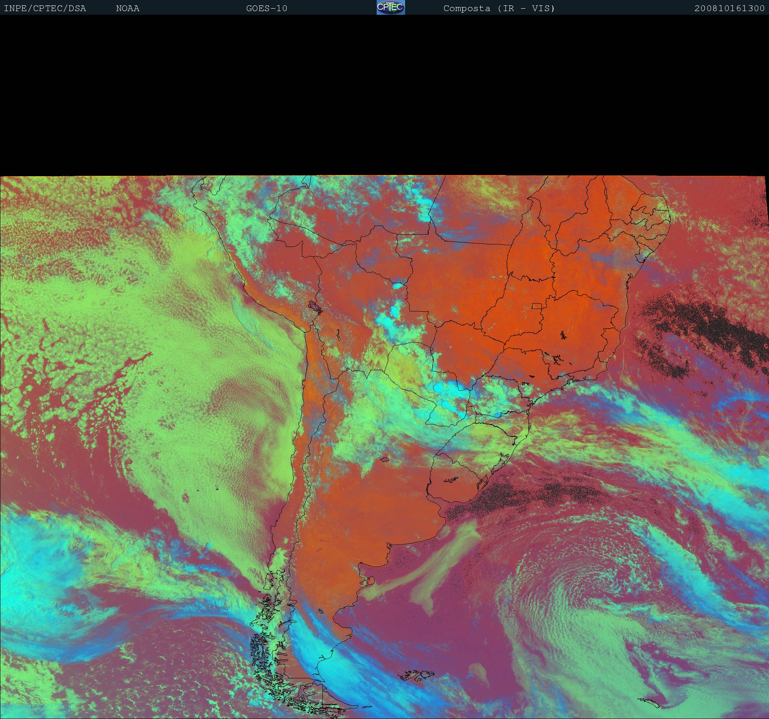Click the NOAA label in the header

[127, 8]
